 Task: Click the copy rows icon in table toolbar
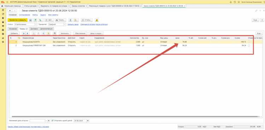coord(34,34)
